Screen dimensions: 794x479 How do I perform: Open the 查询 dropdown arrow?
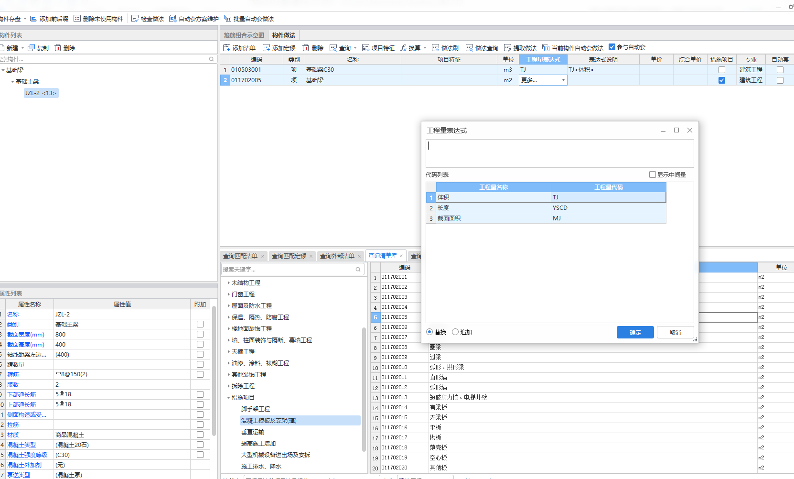355,48
